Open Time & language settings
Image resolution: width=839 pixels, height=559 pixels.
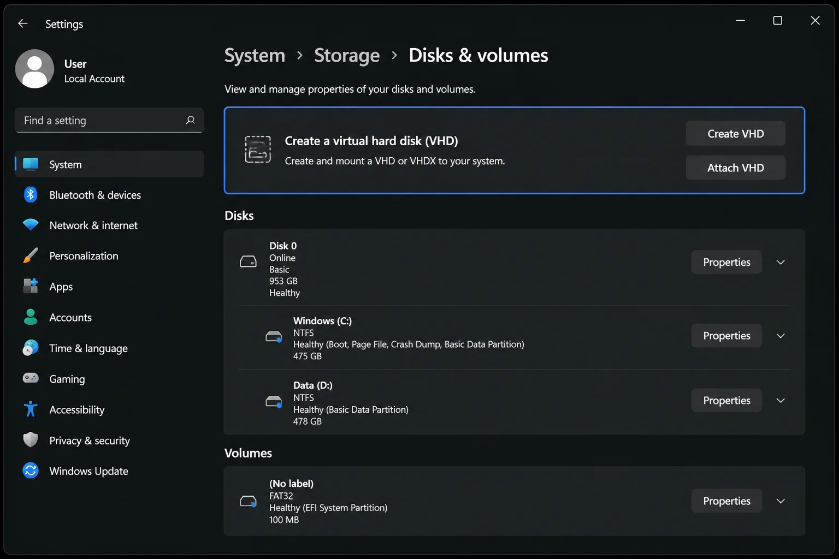(x=109, y=348)
